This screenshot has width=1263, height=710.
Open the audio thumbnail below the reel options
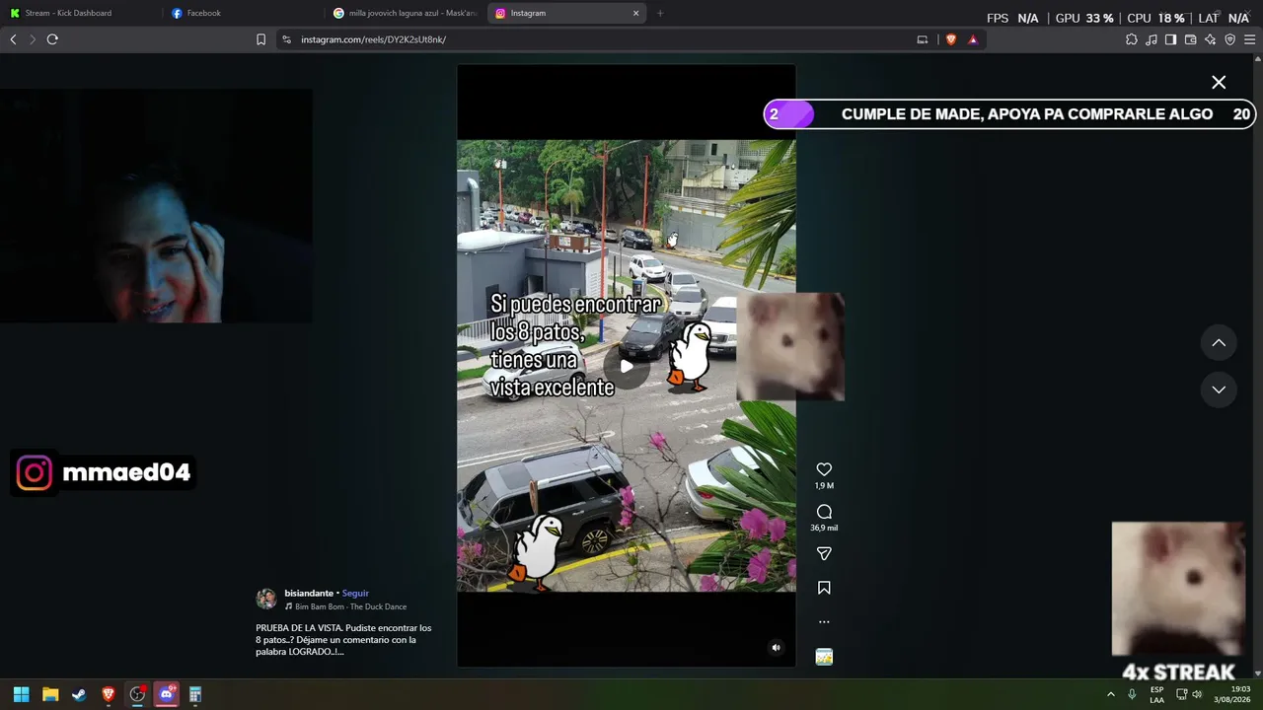click(824, 657)
